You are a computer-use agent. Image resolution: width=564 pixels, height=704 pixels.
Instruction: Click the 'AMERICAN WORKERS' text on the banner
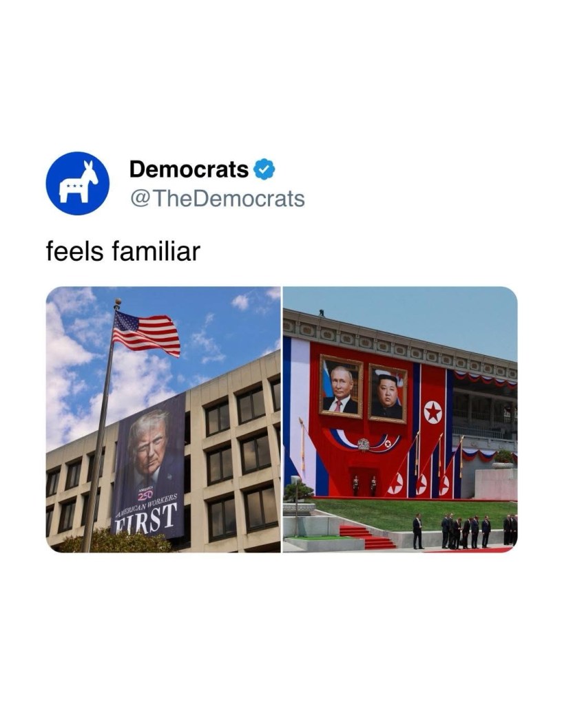pos(147,506)
